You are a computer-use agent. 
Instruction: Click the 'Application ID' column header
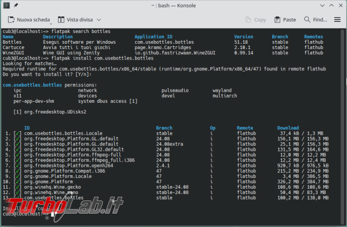[153, 37]
